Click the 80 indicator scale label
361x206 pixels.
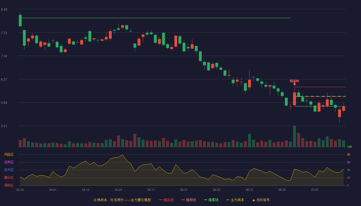[x=349, y=154]
